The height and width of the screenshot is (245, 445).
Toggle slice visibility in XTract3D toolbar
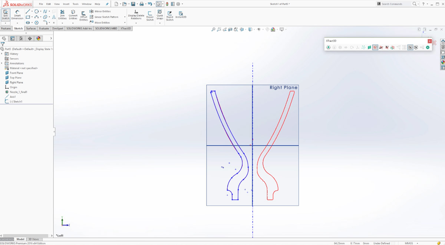click(410, 47)
